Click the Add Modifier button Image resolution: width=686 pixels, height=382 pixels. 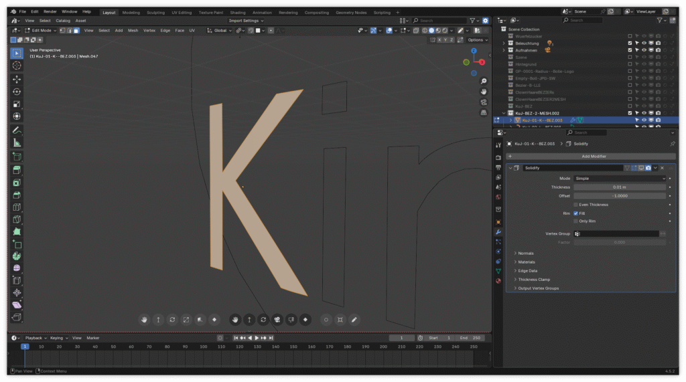(x=594, y=156)
